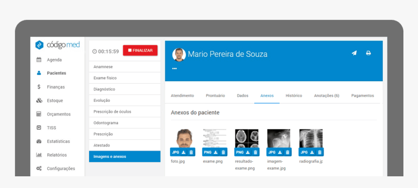Switch to the Dados tab

coord(243,95)
